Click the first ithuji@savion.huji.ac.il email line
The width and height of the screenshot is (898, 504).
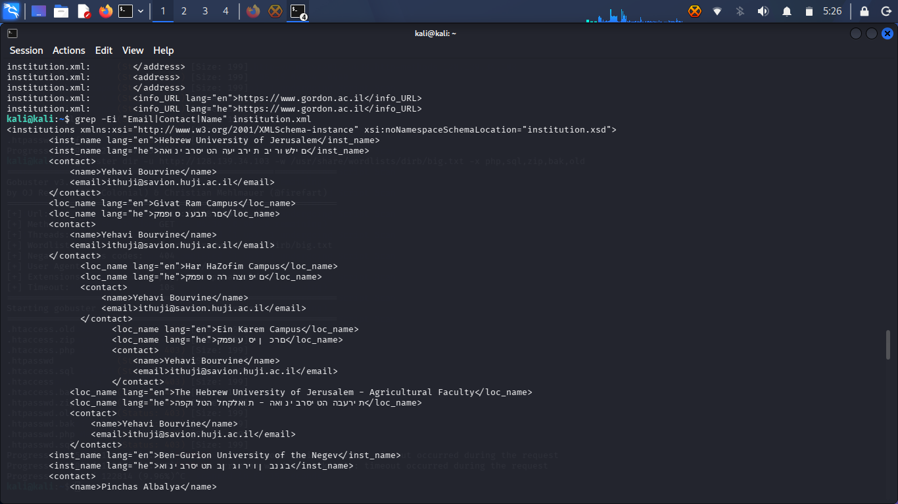[172, 182]
